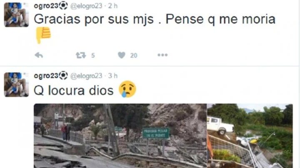Open the ogro23 display name on the second tweet
Image resolution: width=300 pixels, height=168 pixels.
(x=46, y=76)
